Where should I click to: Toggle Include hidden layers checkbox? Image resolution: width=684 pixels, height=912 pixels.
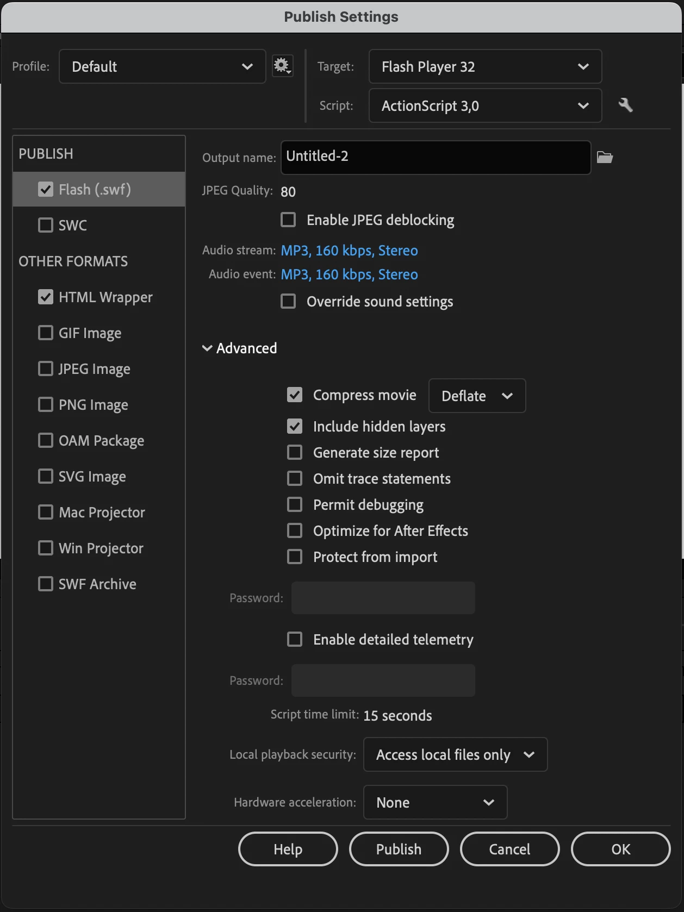tap(295, 427)
